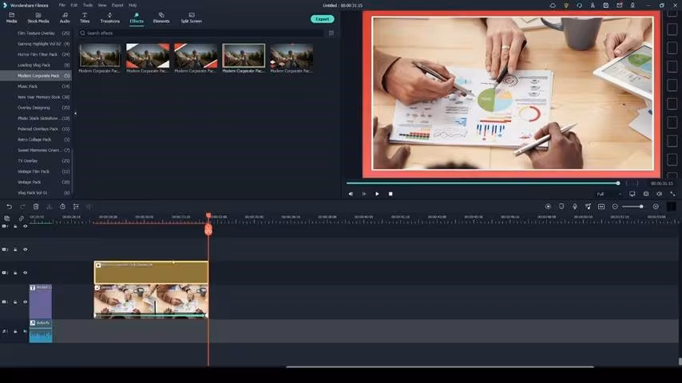Click the subtitle/caption icon in timeline toolbar

[601, 207]
